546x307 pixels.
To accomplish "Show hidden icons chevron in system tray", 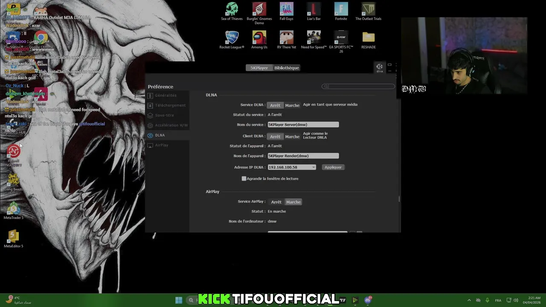I will pyautogui.click(x=469, y=300).
